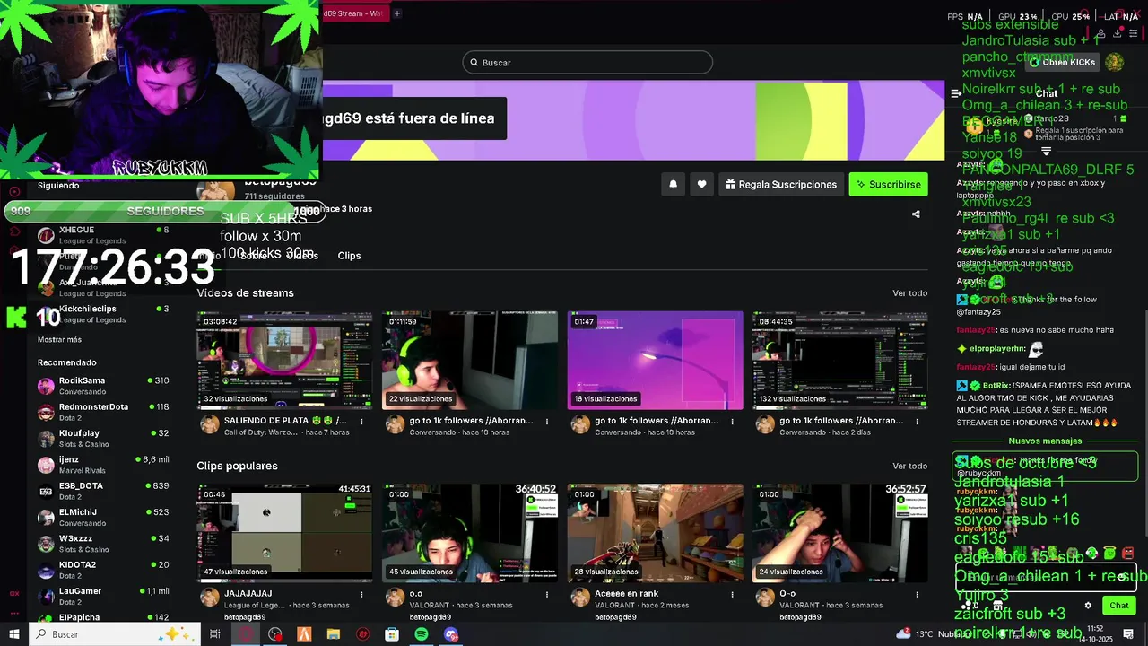Click the Nuevos mensajes chat divider
The image size is (1148, 646).
point(1045,441)
